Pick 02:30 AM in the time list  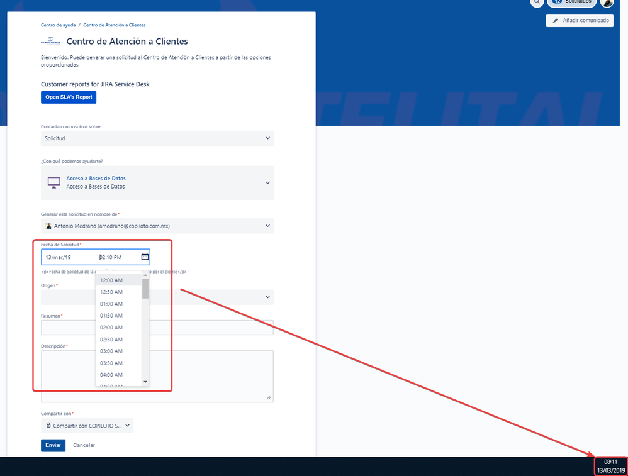point(118,340)
